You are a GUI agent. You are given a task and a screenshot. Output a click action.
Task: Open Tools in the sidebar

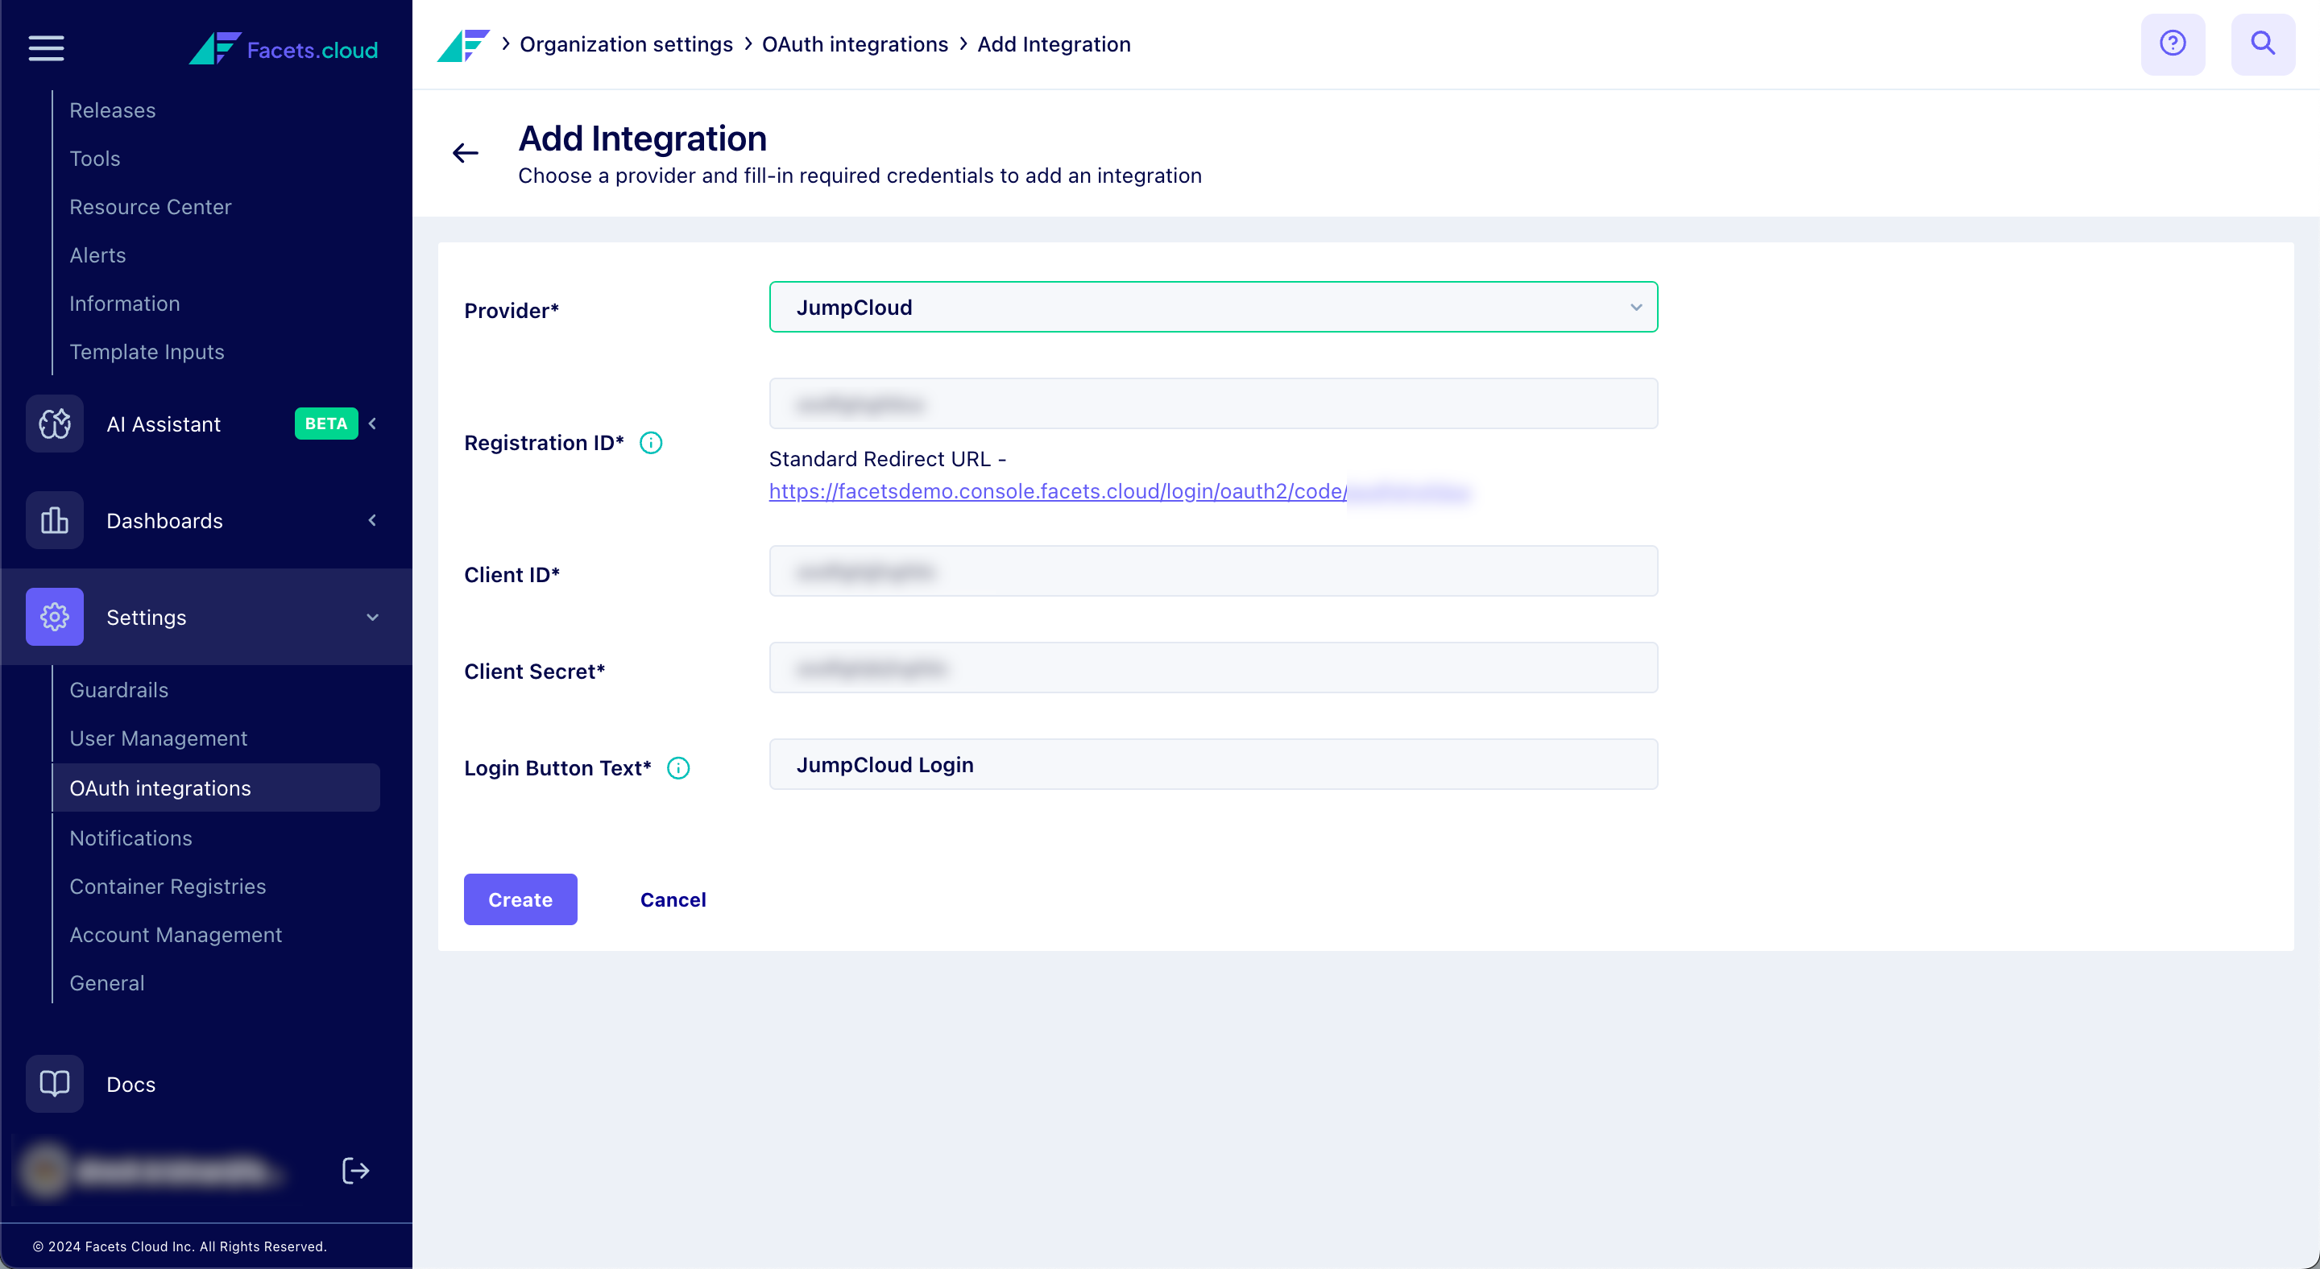94,159
